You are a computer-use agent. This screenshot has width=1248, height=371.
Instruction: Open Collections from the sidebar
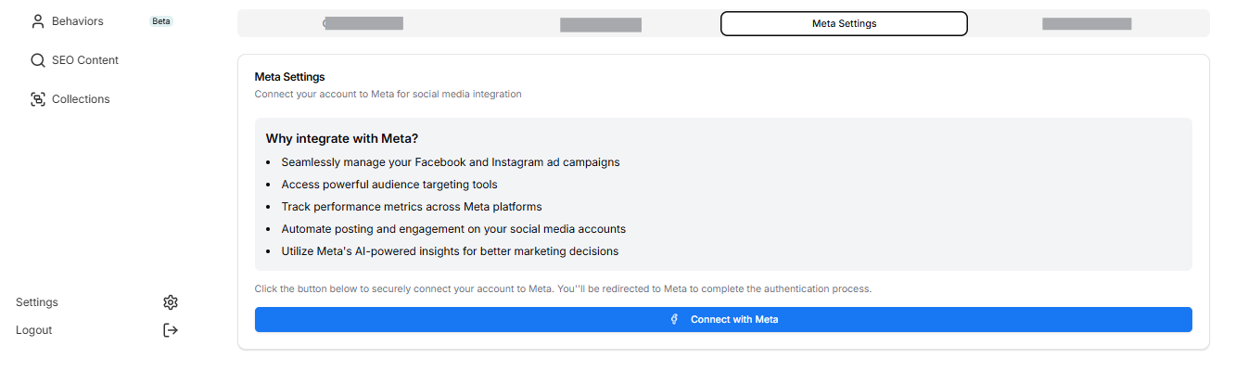pos(81,99)
